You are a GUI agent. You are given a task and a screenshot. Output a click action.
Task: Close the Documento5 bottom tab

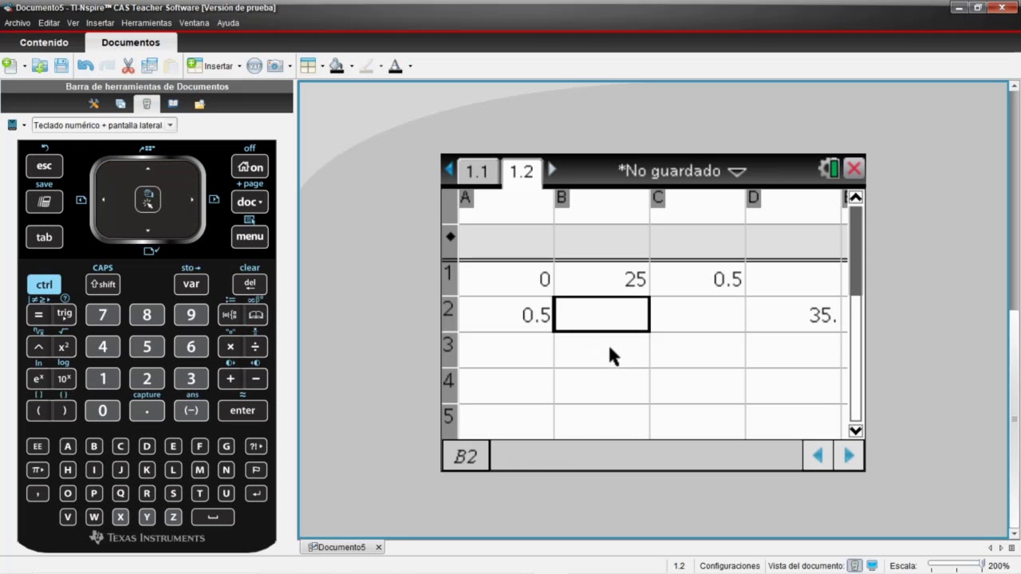[379, 547]
